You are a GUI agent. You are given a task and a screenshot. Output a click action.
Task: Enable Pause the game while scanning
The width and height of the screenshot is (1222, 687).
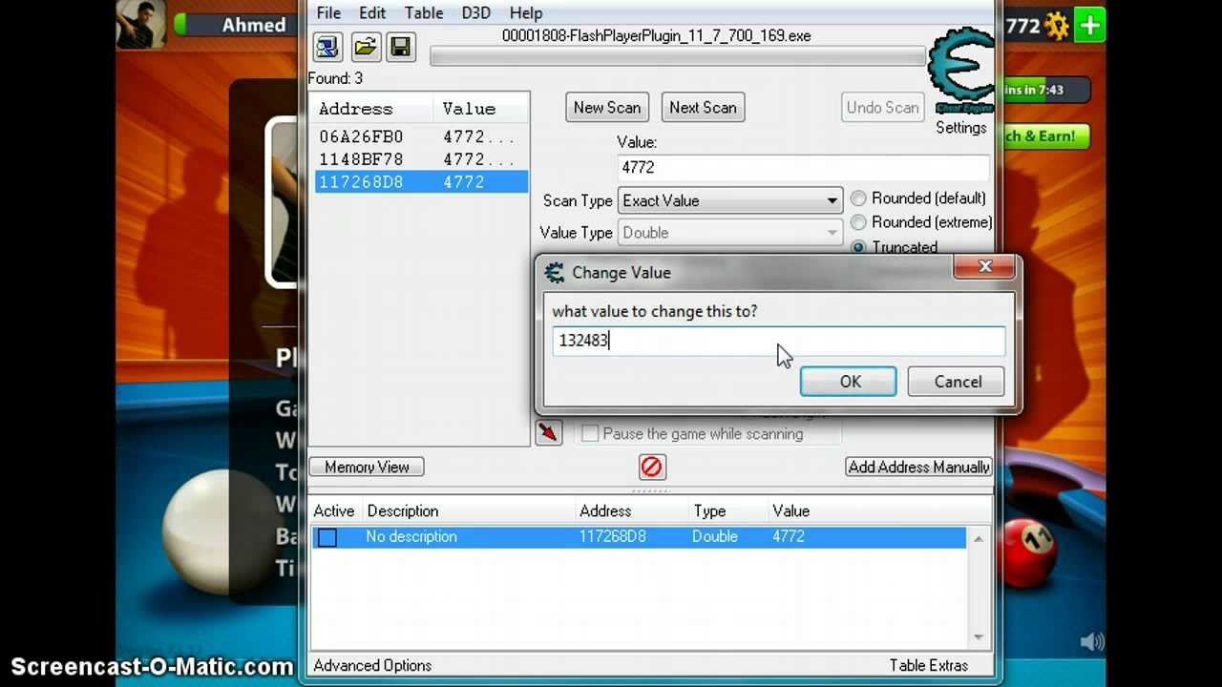[590, 433]
